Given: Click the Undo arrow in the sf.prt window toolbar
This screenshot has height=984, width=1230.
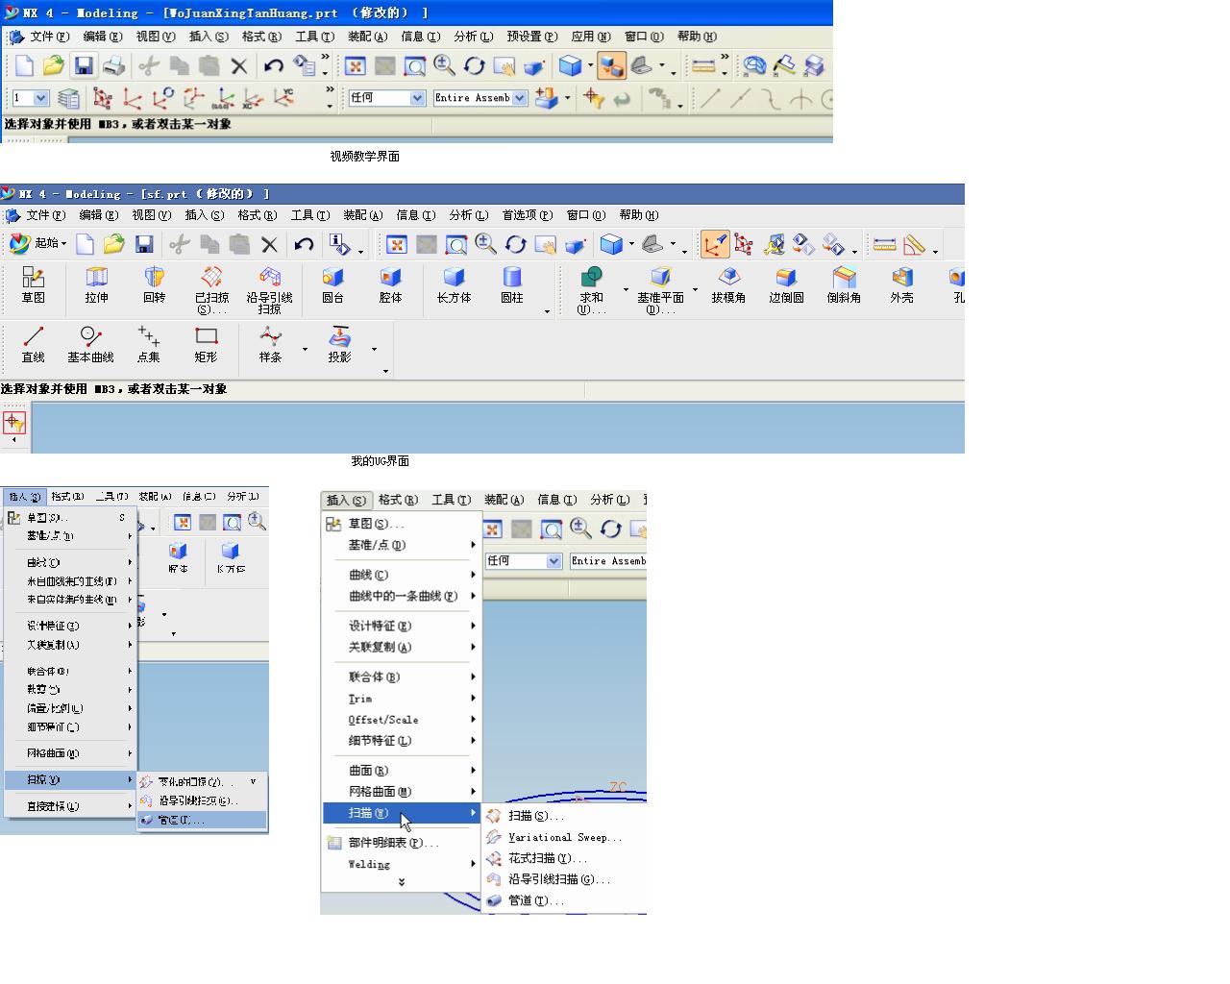Looking at the screenshot, I should point(304,244).
